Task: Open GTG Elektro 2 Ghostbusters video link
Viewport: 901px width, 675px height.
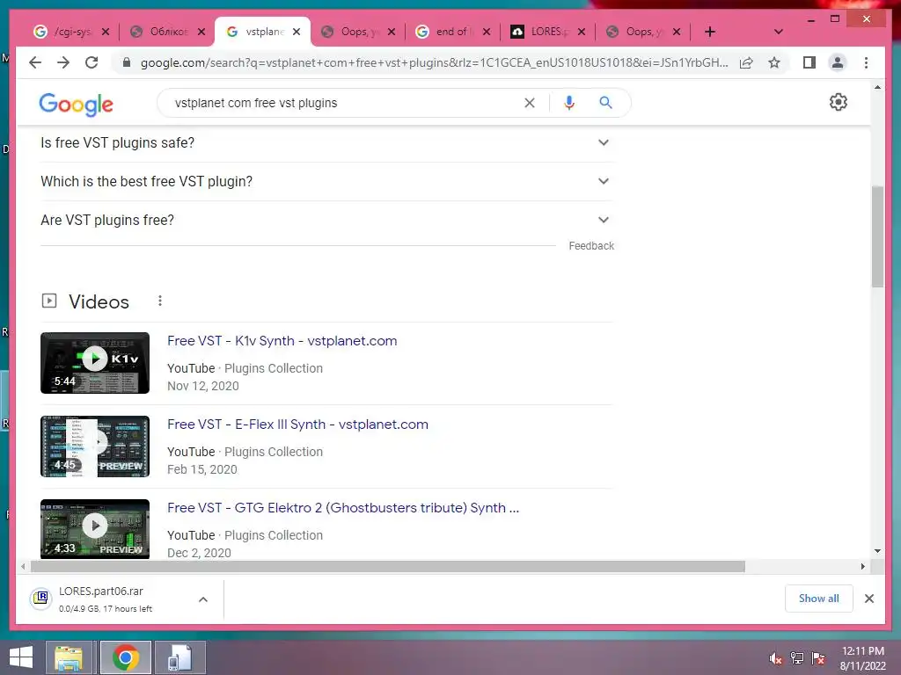Action: pos(343,508)
